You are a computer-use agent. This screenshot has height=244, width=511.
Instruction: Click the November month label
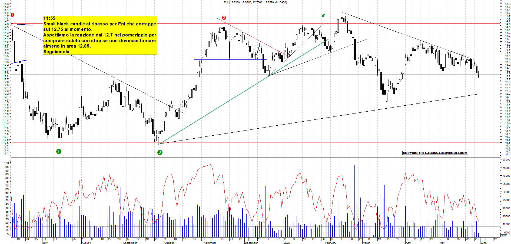point(210,243)
